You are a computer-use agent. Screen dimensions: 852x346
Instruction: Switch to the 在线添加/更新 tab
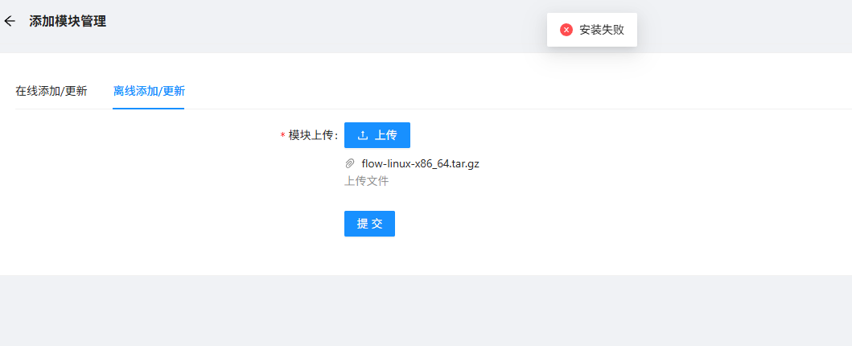click(x=51, y=91)
